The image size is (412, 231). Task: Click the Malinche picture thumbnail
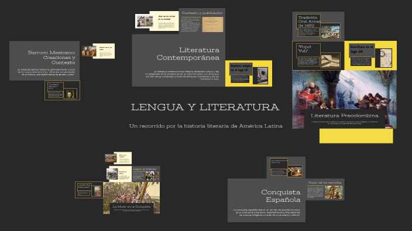tap(97, 191)
